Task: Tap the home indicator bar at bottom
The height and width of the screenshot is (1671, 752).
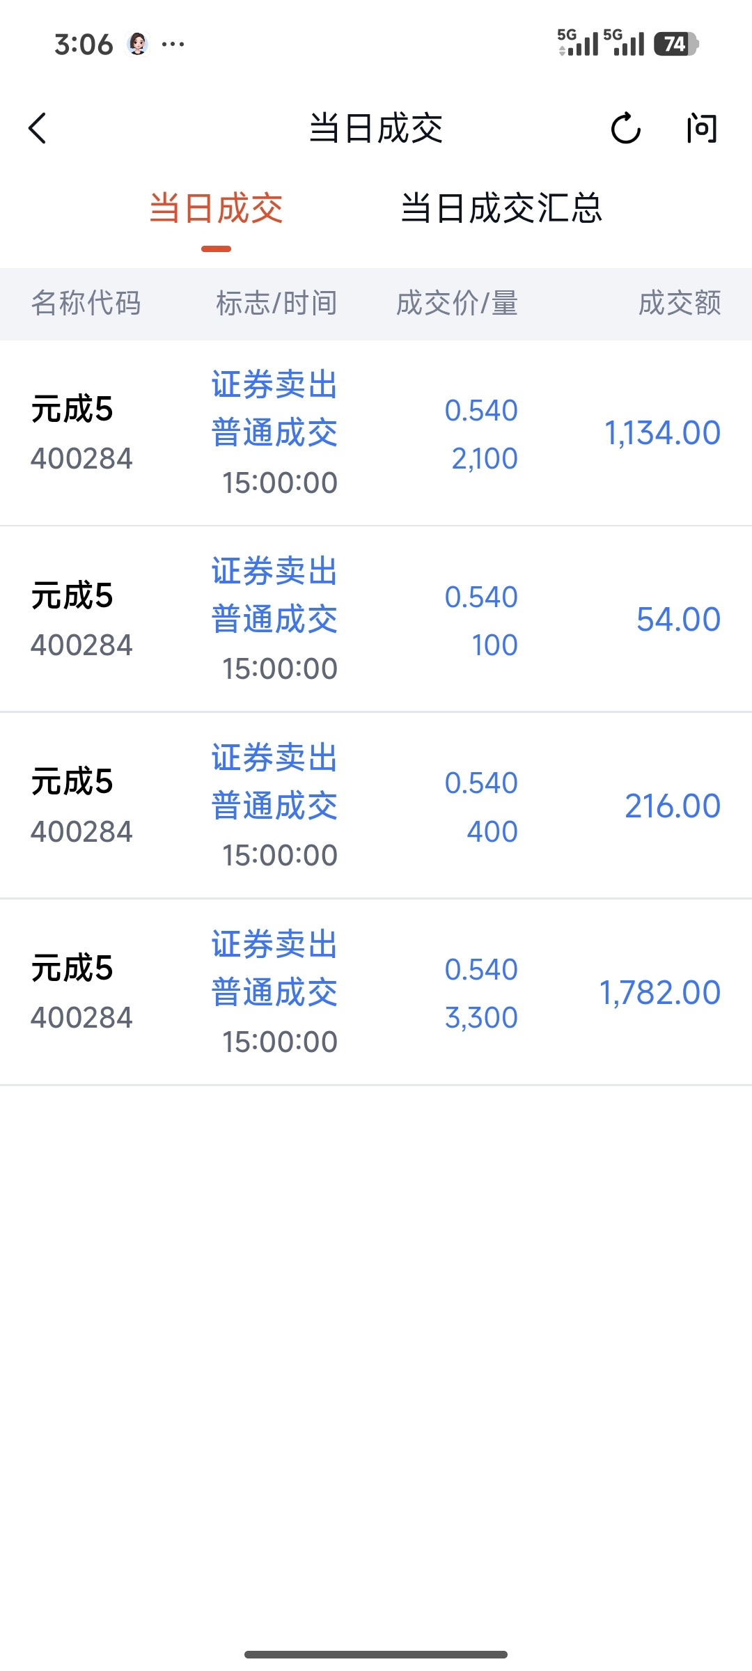Action: [376, 1654]
